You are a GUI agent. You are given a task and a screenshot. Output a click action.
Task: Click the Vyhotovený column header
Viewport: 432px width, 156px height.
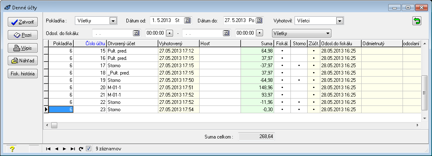(178, 43)
